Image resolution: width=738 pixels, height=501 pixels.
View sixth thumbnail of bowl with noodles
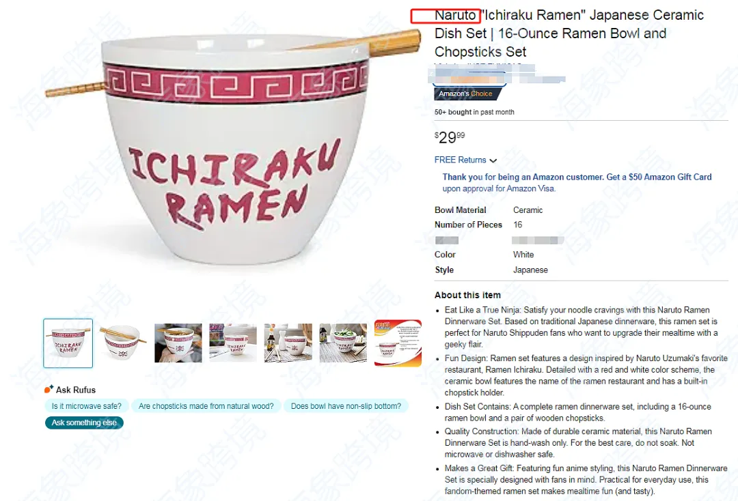pyautogui.click(x=343, y=343)
